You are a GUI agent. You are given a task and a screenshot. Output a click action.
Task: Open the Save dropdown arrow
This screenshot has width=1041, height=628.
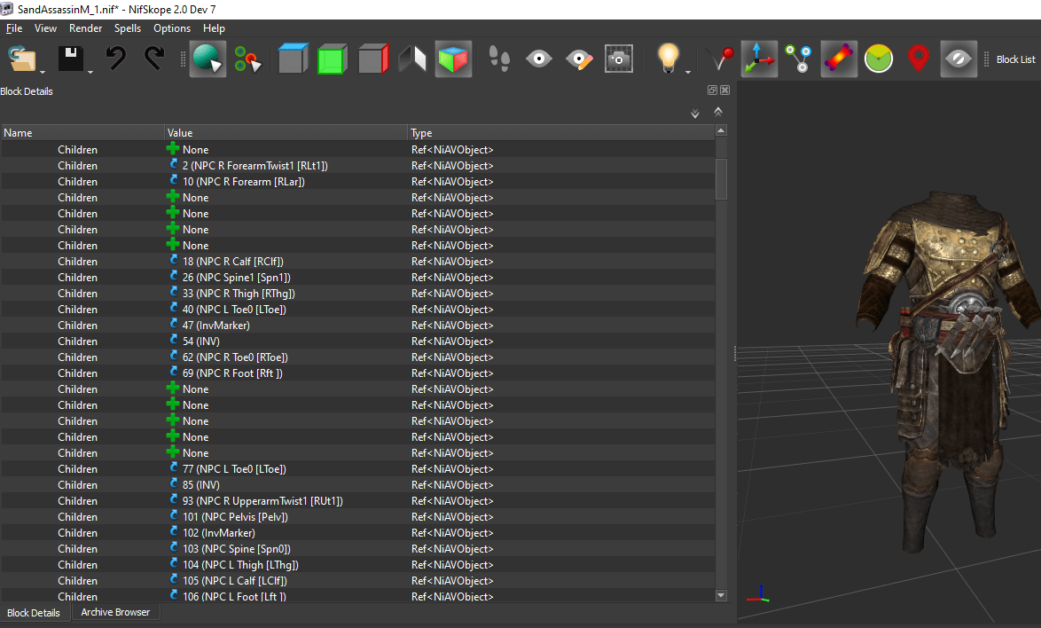(91, 72)
